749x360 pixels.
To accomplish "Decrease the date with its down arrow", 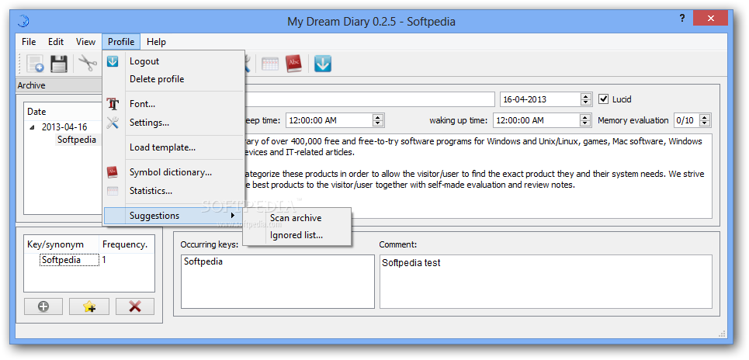I will click(x=586, y=102).
